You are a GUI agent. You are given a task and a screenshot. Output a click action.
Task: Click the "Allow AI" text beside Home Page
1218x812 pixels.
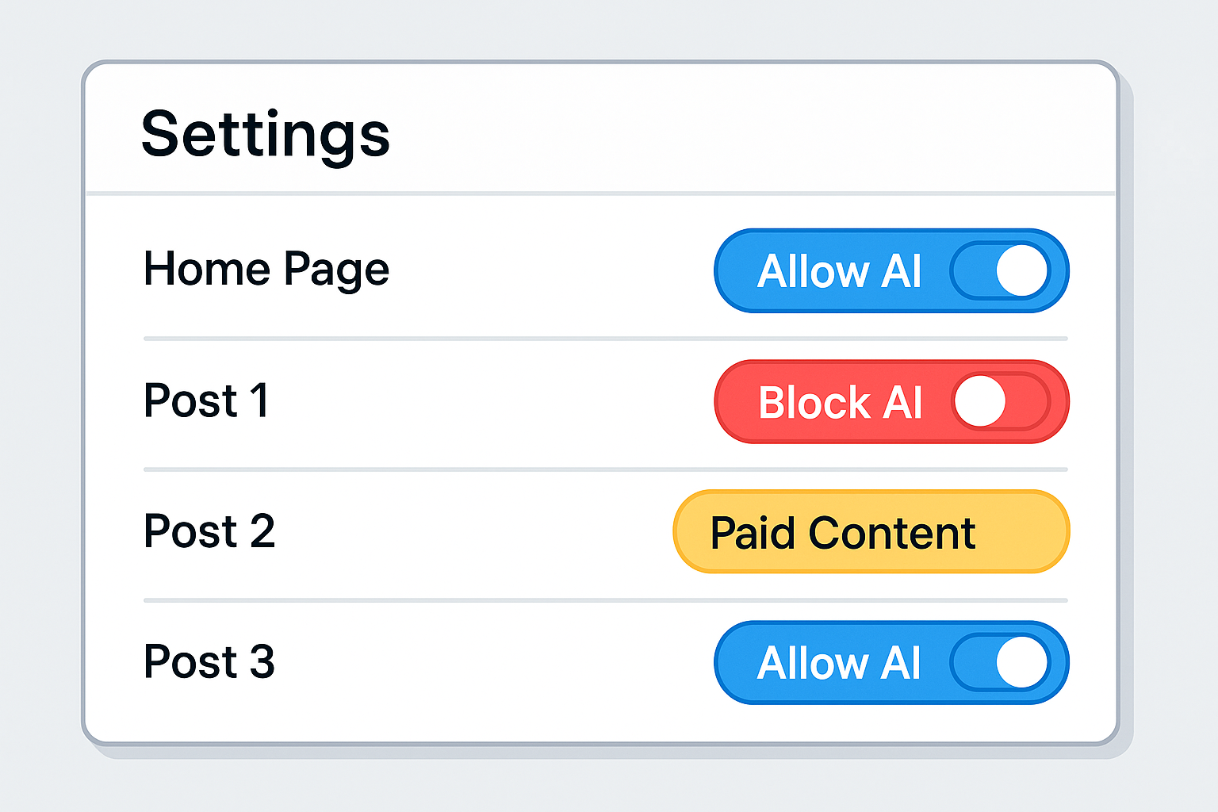pyautogui.click(x=839, y=272)
